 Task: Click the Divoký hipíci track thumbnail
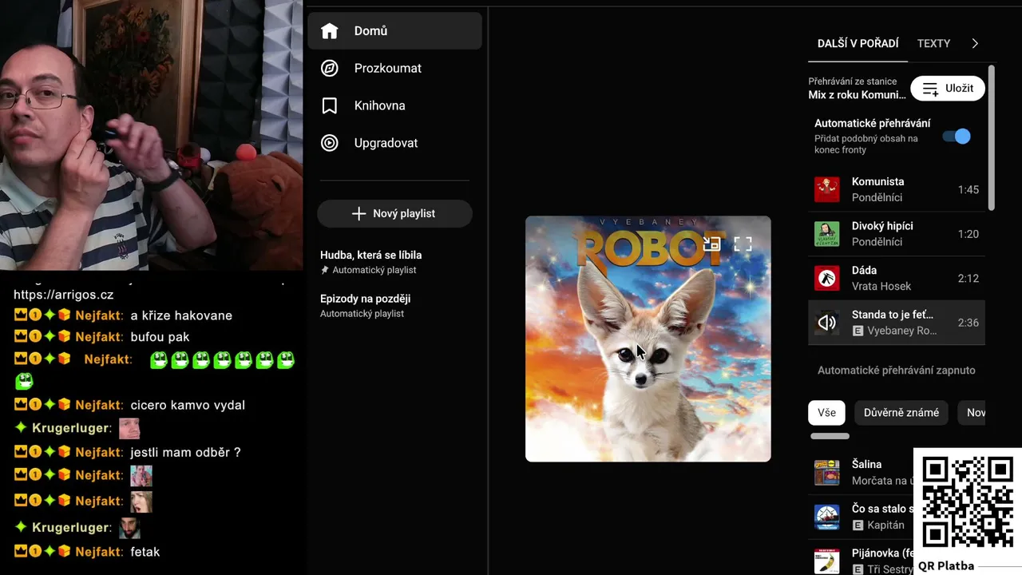[x=827, y=234]
